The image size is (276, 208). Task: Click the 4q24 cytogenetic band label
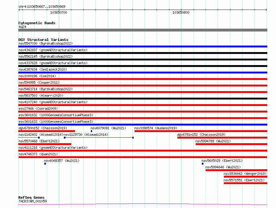[x=22, y=27]
